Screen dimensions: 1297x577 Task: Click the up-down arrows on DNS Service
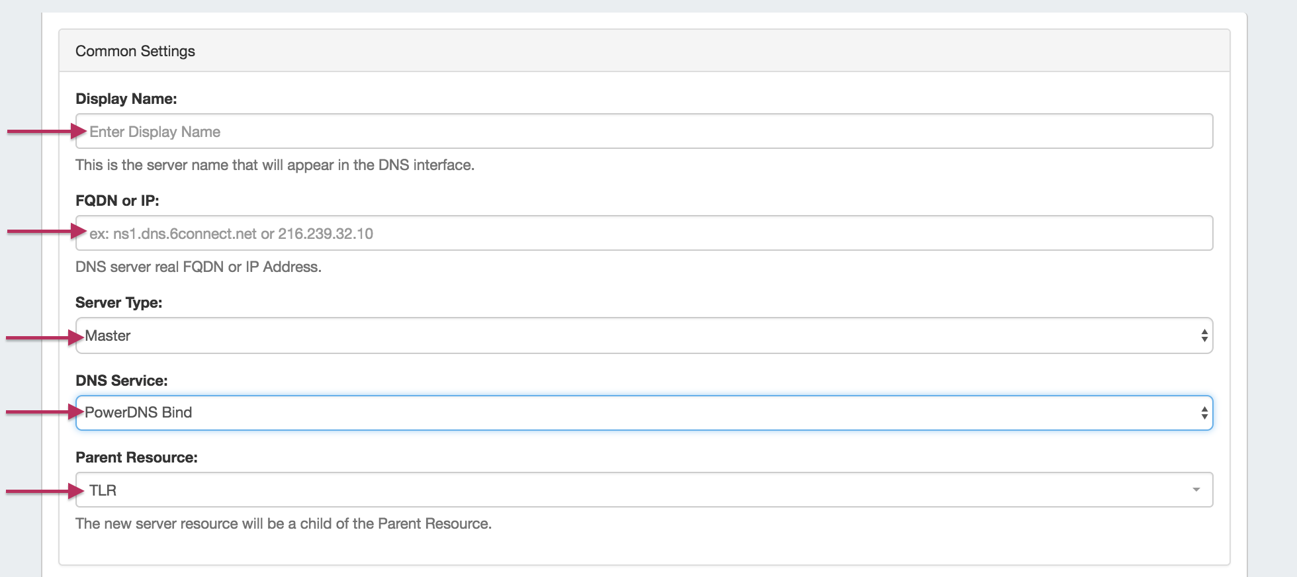[1204, 413]
